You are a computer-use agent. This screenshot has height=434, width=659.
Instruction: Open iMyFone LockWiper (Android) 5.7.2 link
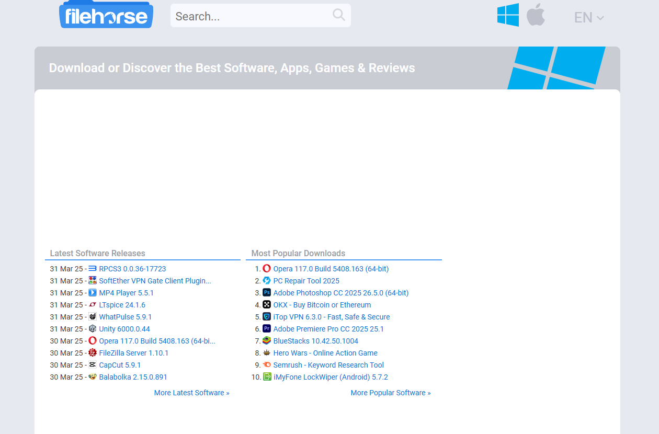(x=331, y=377)
